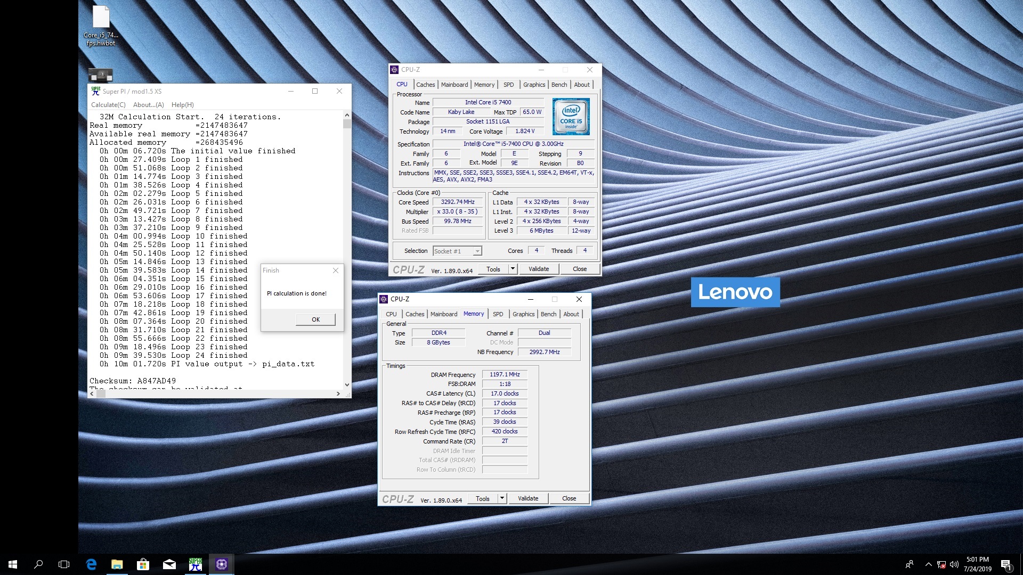This screenshot has height=575, width=1023.
Task: Launch Microsoft Edge from the taskbar
Action: click(91, 564)
